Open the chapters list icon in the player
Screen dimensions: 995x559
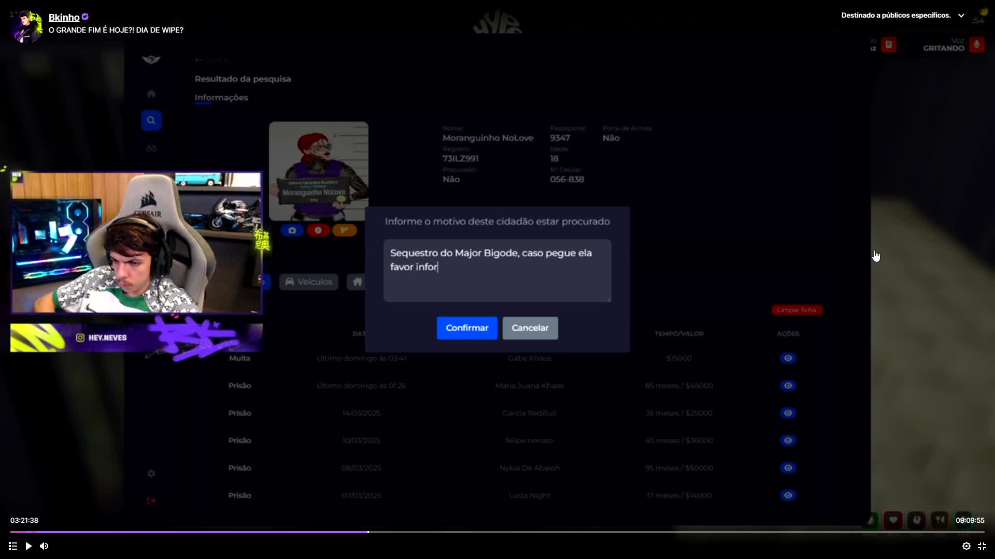13,546
